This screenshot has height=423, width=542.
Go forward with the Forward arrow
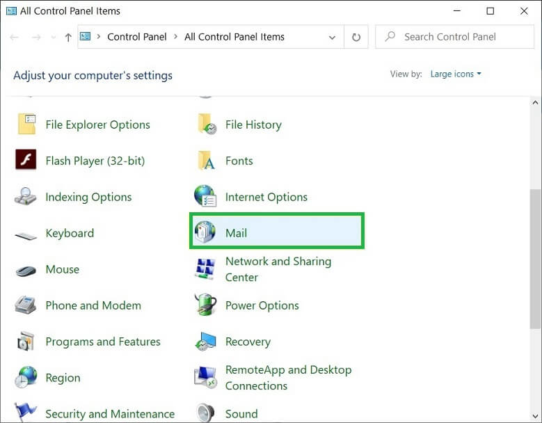point(36,37)
